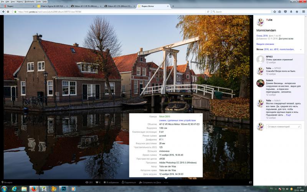Image resolution: width=307 pixels, height=192 pixels.
Task: Open a new tab with plus button
Action: 173,6
